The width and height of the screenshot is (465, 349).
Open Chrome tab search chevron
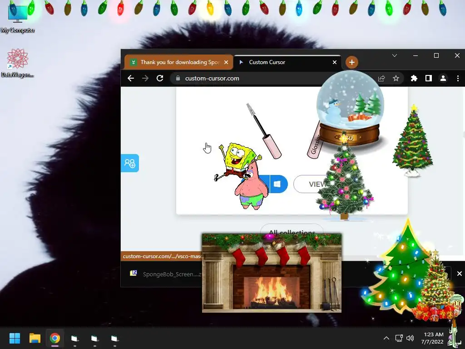point(395,55)
